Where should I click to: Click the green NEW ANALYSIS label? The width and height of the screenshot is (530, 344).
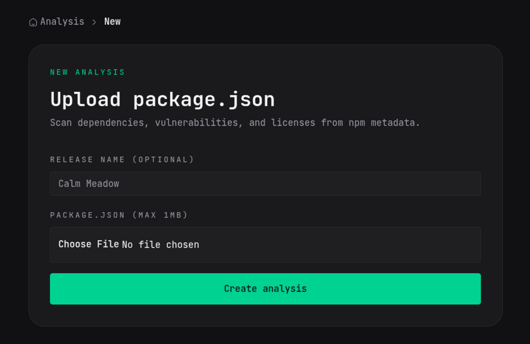tap(87, 72)
